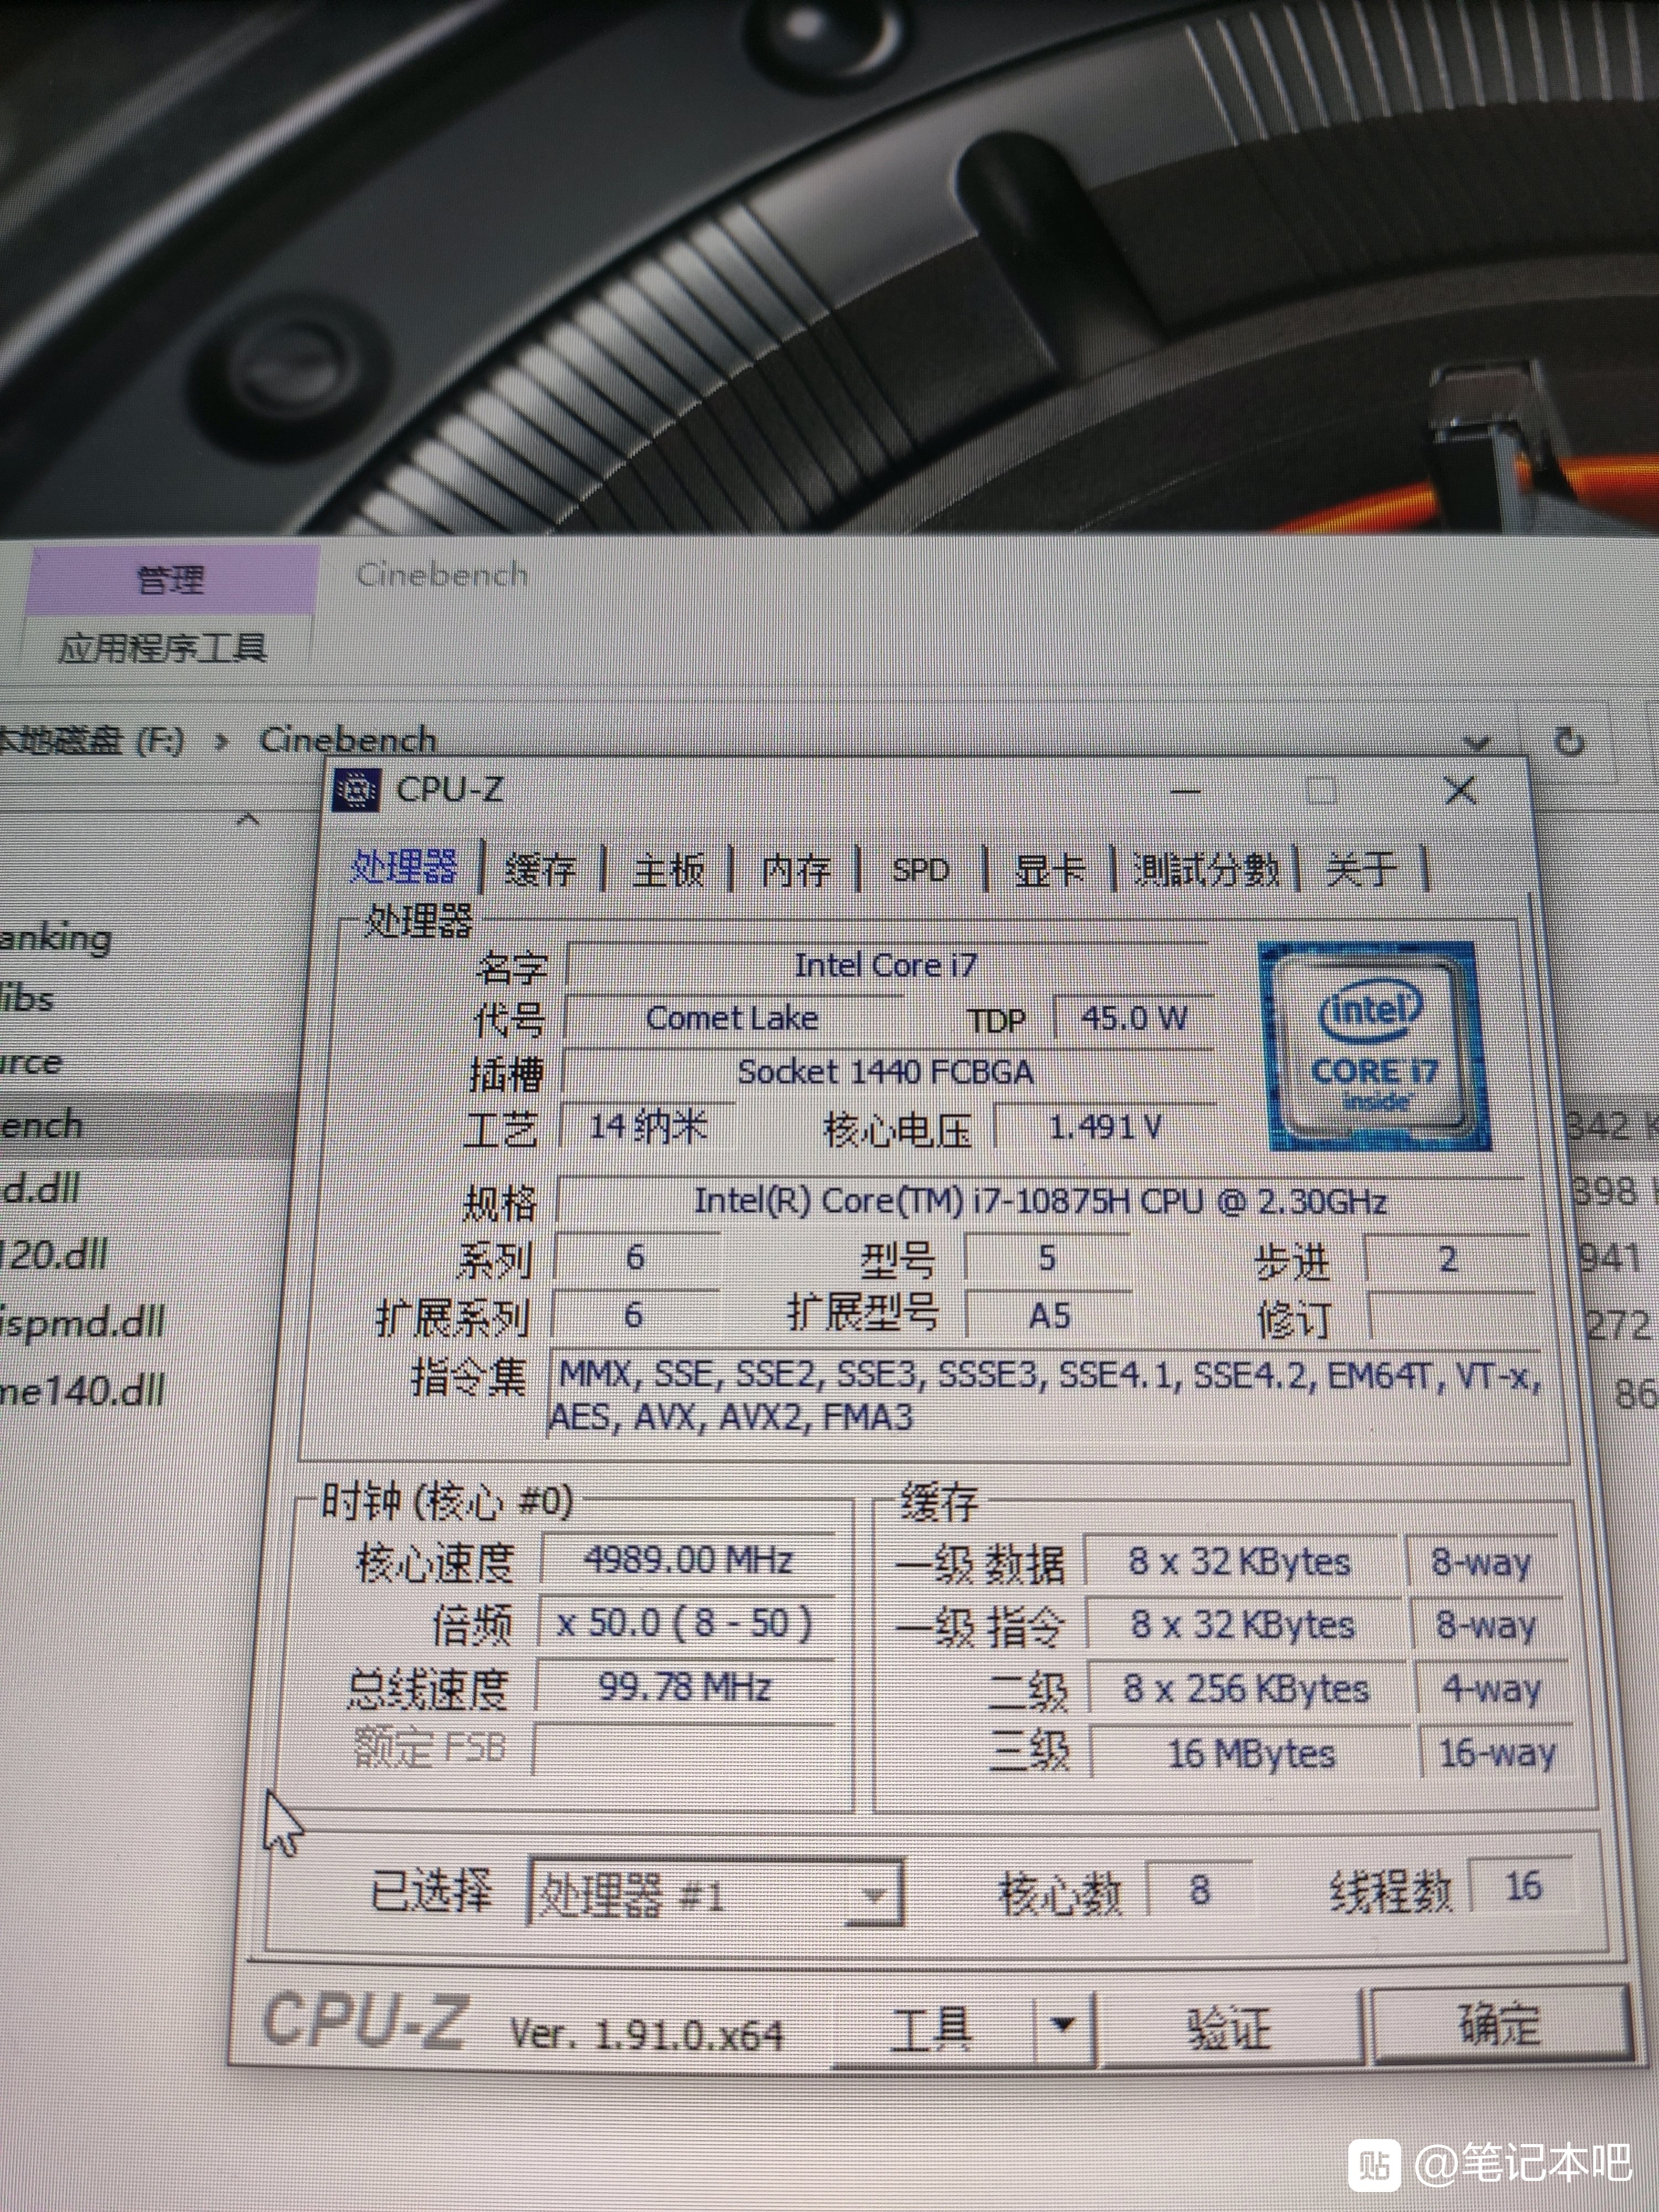The image size is (1659, 2212).
Task: Minimize the CPU-Z window
Action: (1185, 791)
